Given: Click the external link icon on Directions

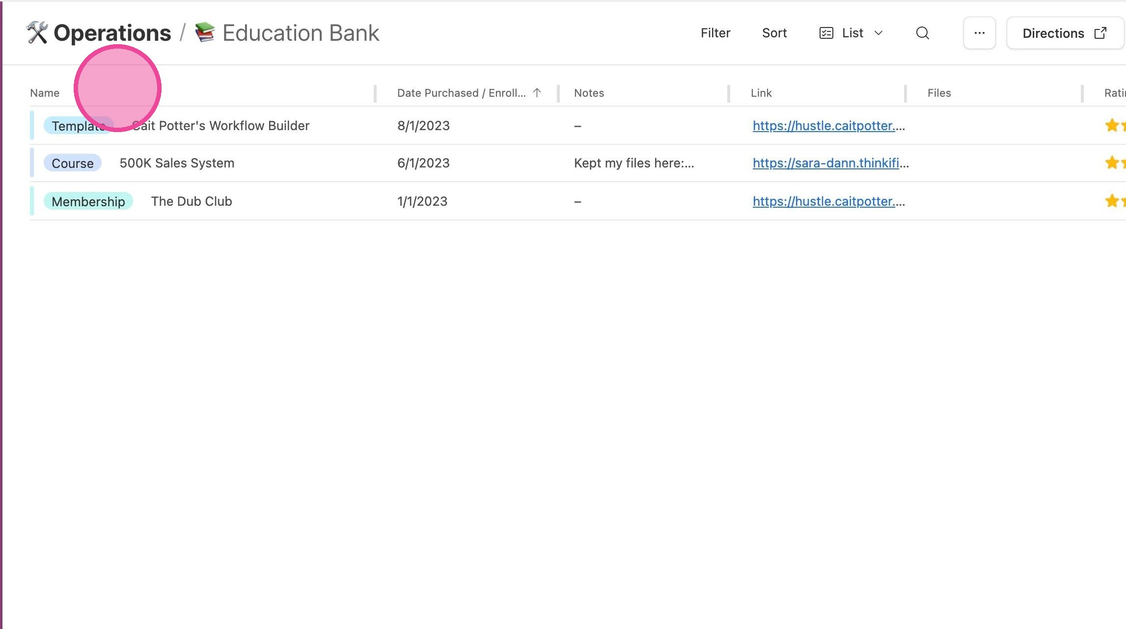Looking at the screenshot, I should tap(1100, 33).
